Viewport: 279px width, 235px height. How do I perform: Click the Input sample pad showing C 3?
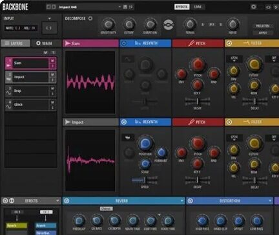click(49, 28)
